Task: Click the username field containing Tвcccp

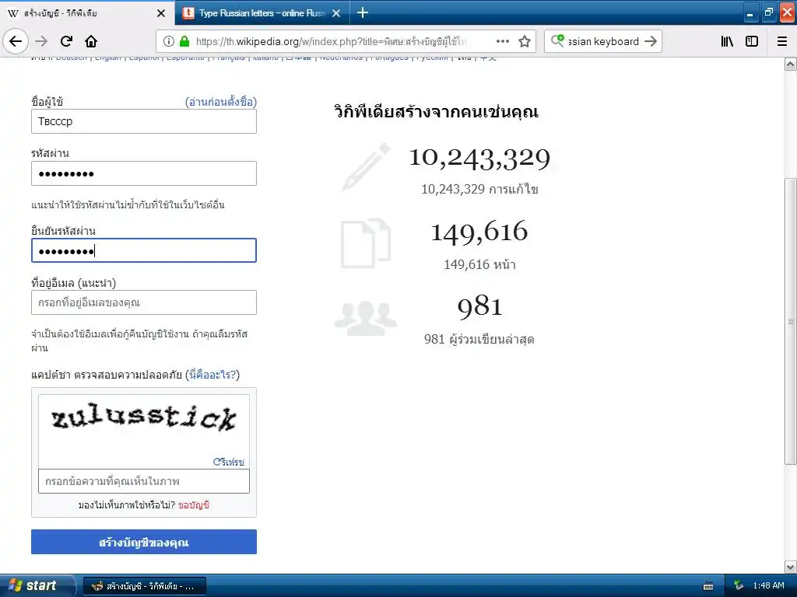Action: pyautogui.click(x=144, y=121)
